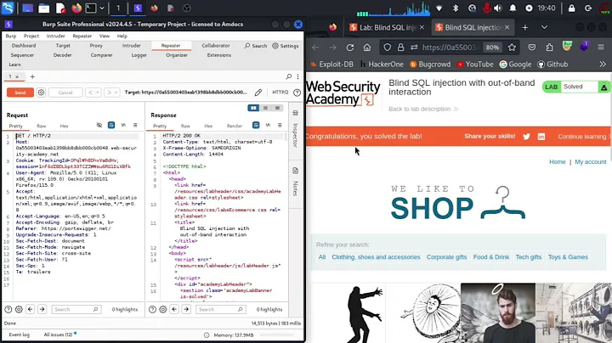612x343 pixels.
Task: Share on Twitter icon
Action: [526, 137]
